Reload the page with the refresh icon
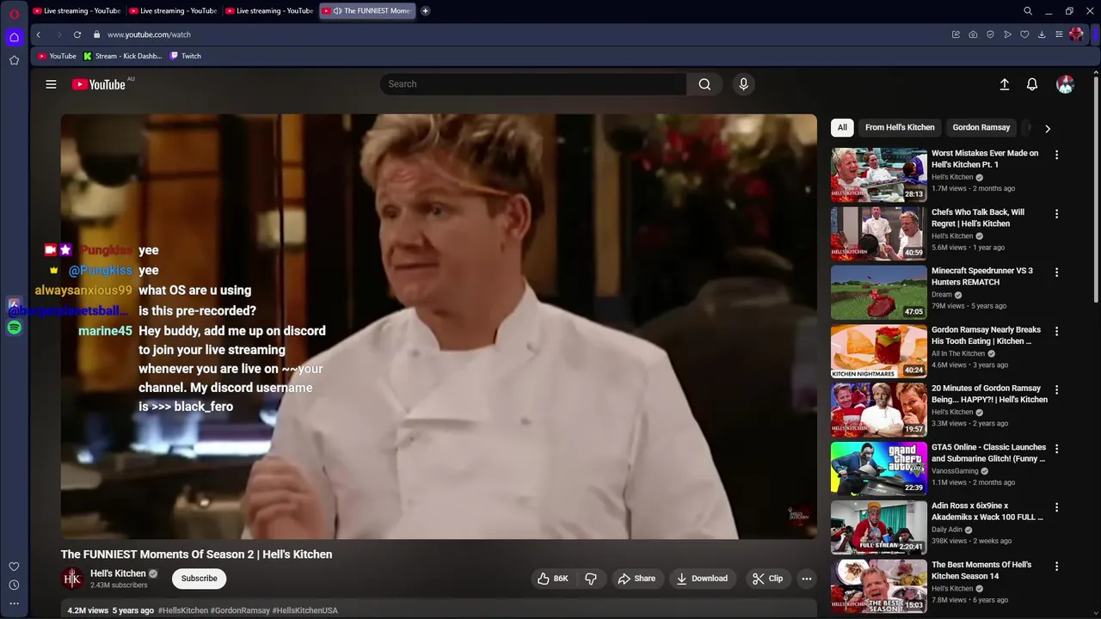This screenshot has height=619, width=1101. 77,34
